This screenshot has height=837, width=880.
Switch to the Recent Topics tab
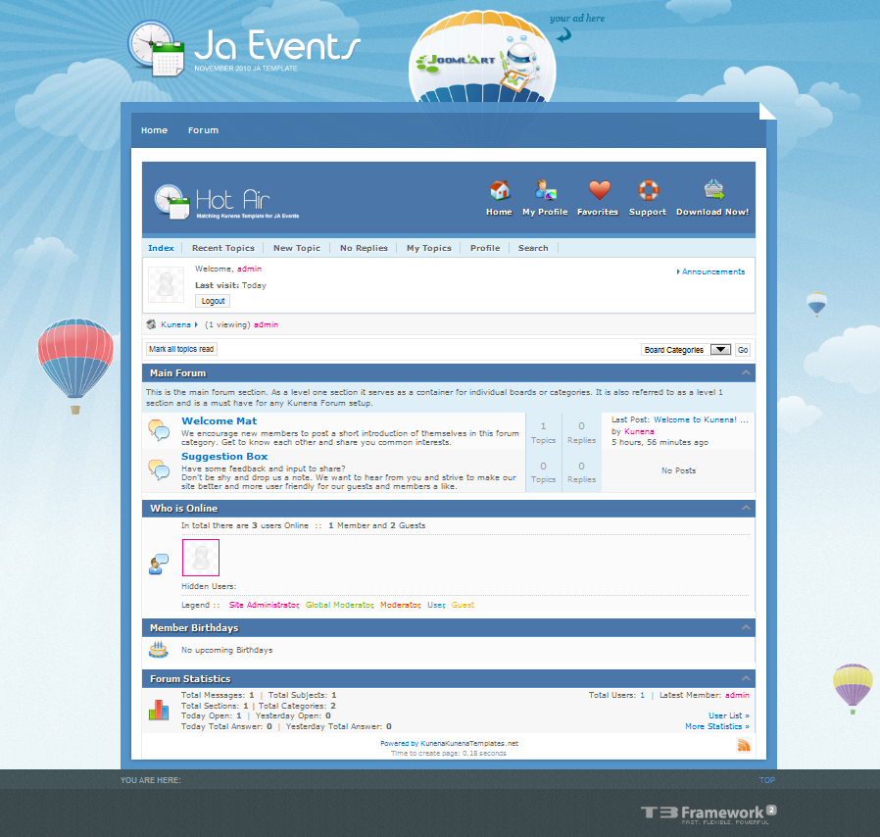[222, 248]
